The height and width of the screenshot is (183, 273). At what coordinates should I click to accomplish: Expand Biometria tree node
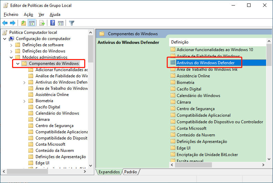(x=25, y=101)
